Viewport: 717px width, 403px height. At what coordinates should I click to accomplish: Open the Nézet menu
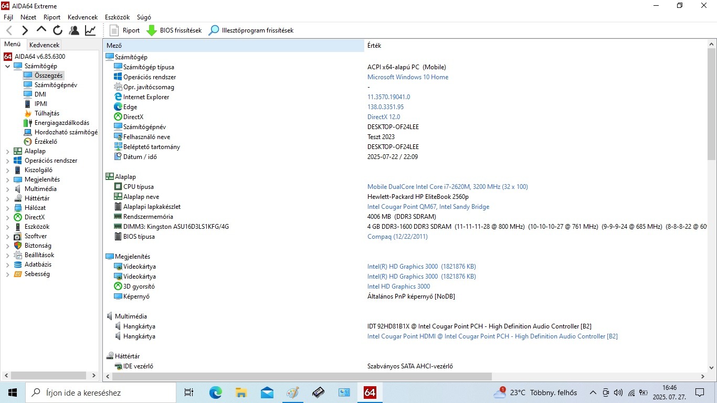tap(28, 17)
